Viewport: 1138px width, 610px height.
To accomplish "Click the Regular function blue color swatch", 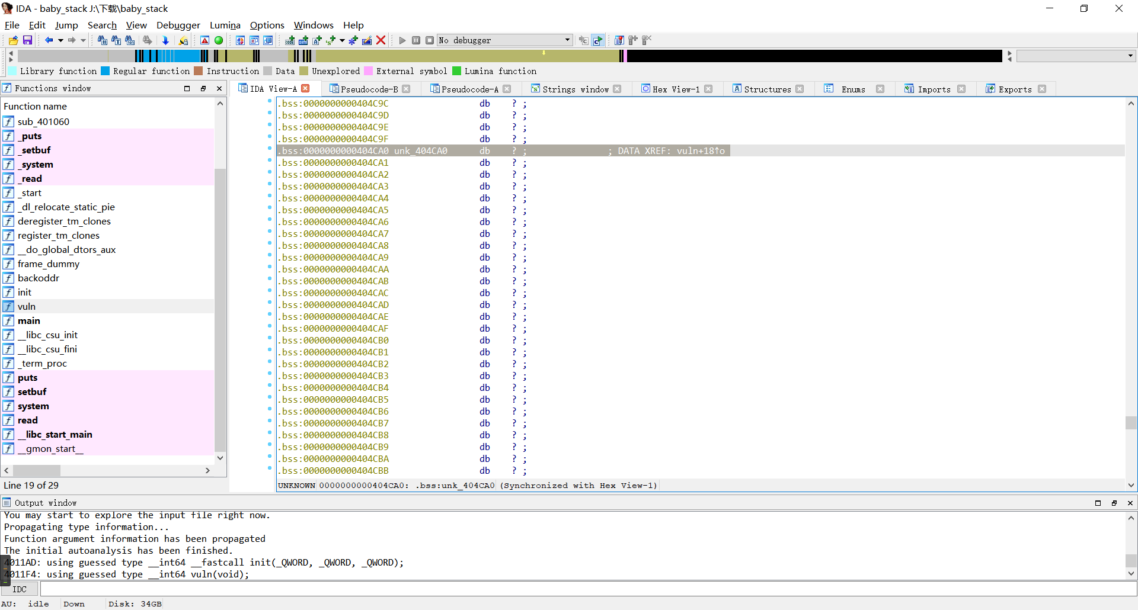I will [x=106, y=71].
